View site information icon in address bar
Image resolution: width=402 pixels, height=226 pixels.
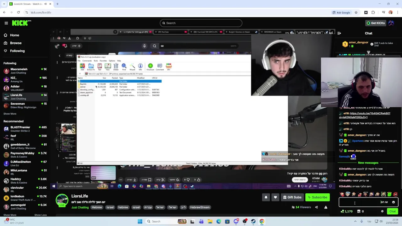pos(27,13)
